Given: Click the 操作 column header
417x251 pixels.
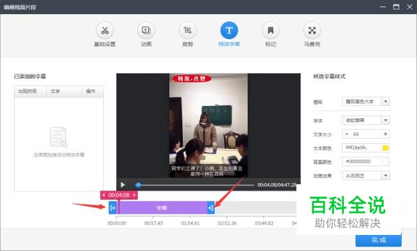Looking at the screenshot, I should click(92, 91).
